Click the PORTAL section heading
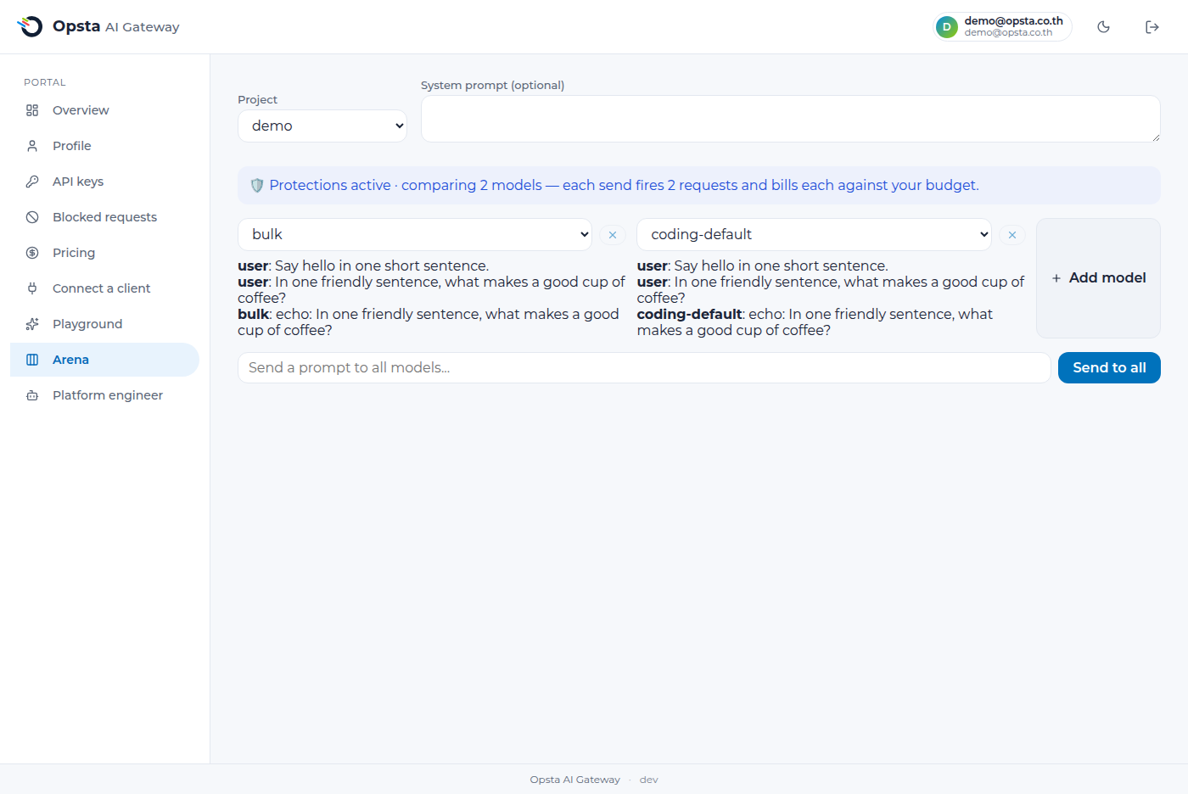 (x=45, y=82)
